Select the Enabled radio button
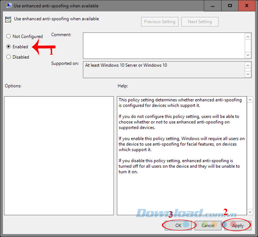 click(x=9, y=46)
